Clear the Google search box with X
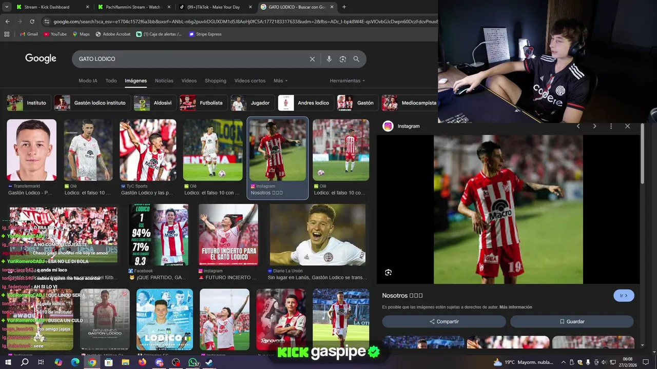Viewport: 657px width, 369px height. 312,59
